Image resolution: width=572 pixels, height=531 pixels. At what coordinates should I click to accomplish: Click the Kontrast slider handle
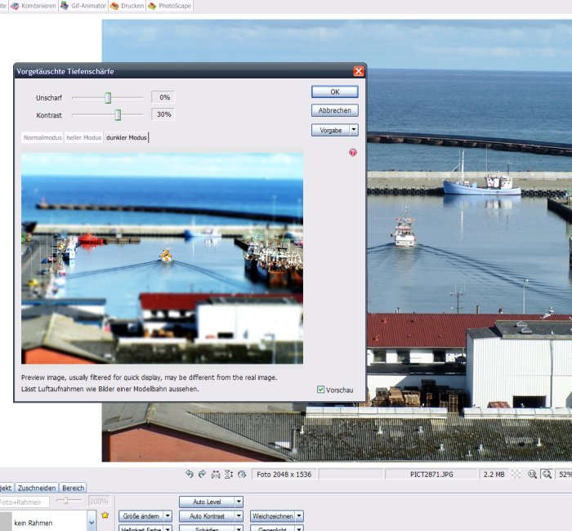coord(118,115)
